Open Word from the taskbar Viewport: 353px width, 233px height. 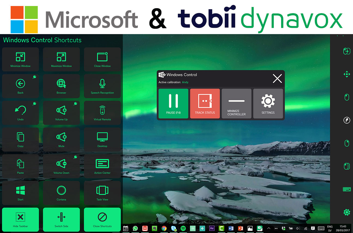pyautogui.click(x=231, y=229)
